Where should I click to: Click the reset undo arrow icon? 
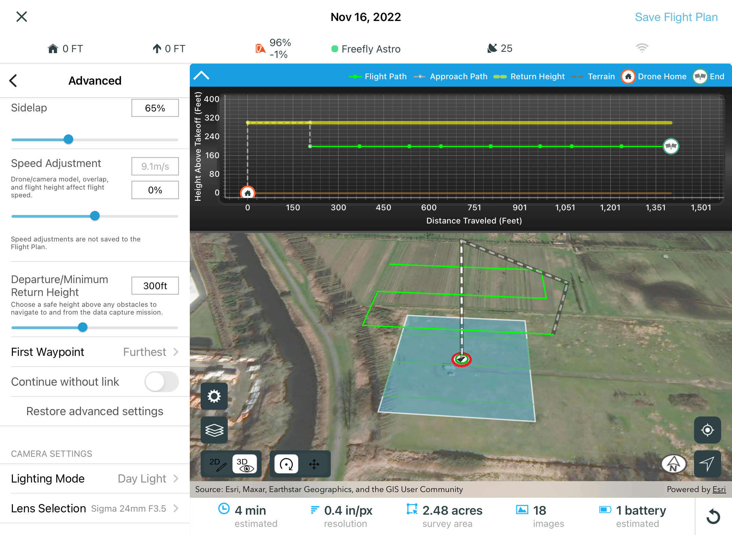click(x=713, y=516)
